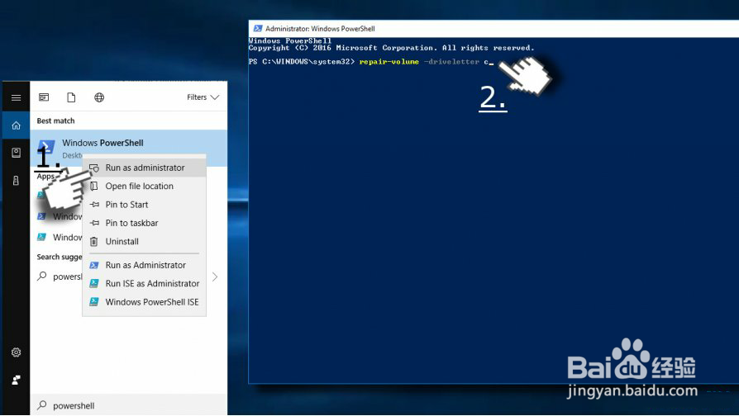Click the pin icon beside Pin to taskbar
The height and width of the screenshot is (416, 739).
point(94,223)
